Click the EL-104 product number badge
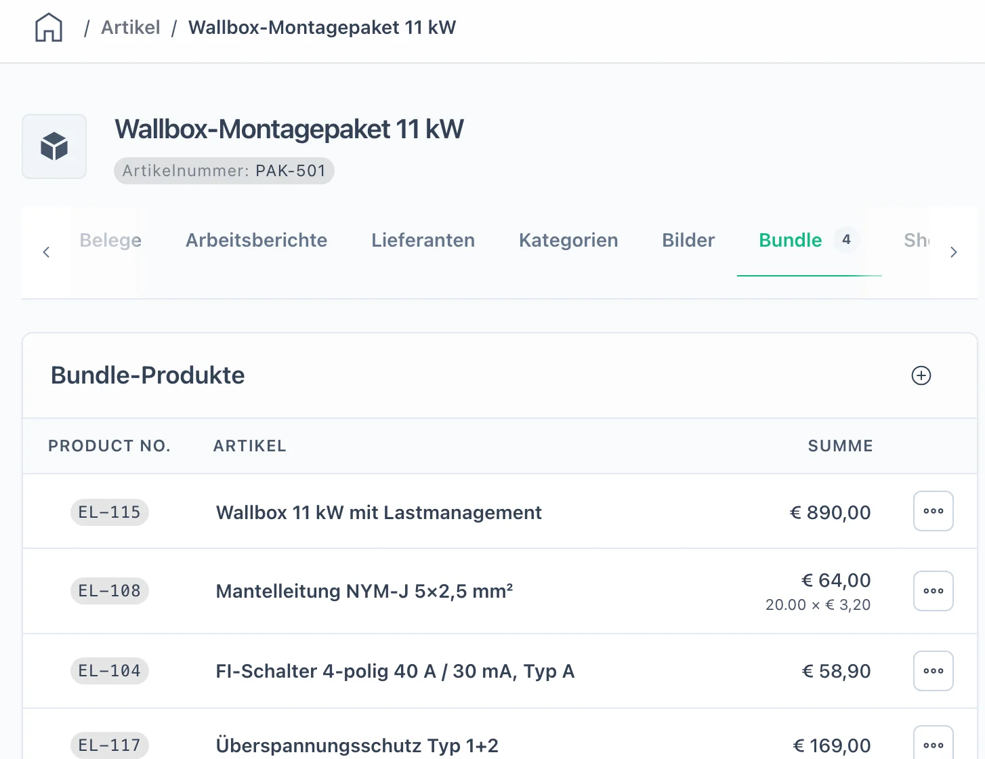This screenshot has height=759, width=985. (110, 671)
